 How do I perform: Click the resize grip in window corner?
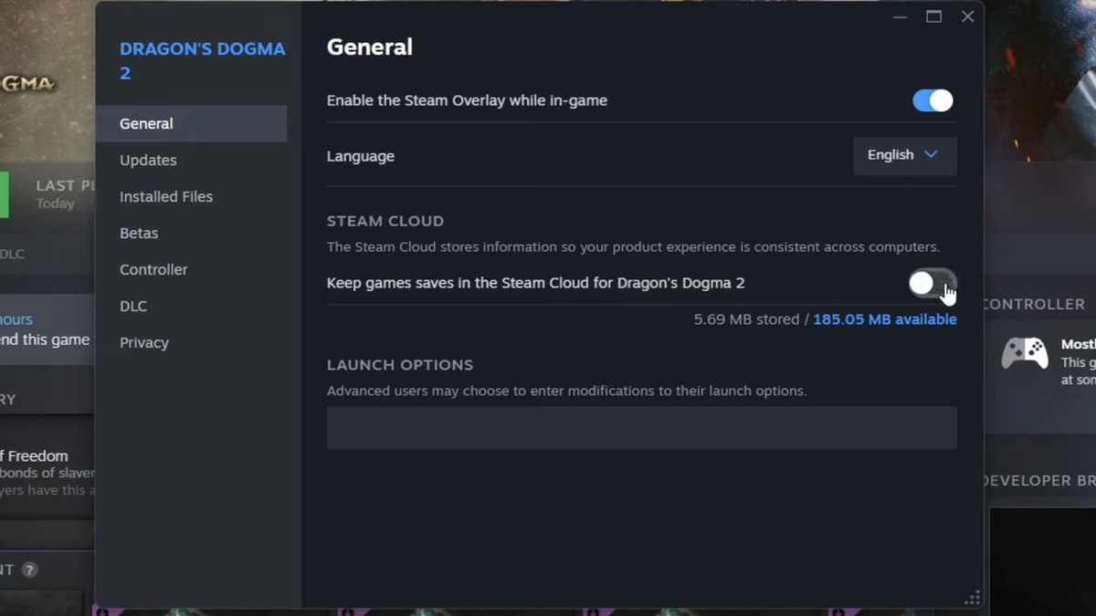(x=973, y=599)
